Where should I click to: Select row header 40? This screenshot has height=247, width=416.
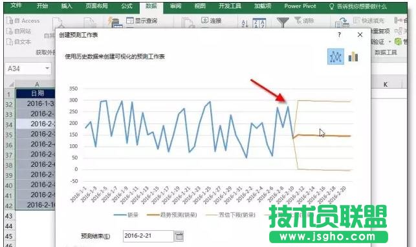tap(9, 185)
